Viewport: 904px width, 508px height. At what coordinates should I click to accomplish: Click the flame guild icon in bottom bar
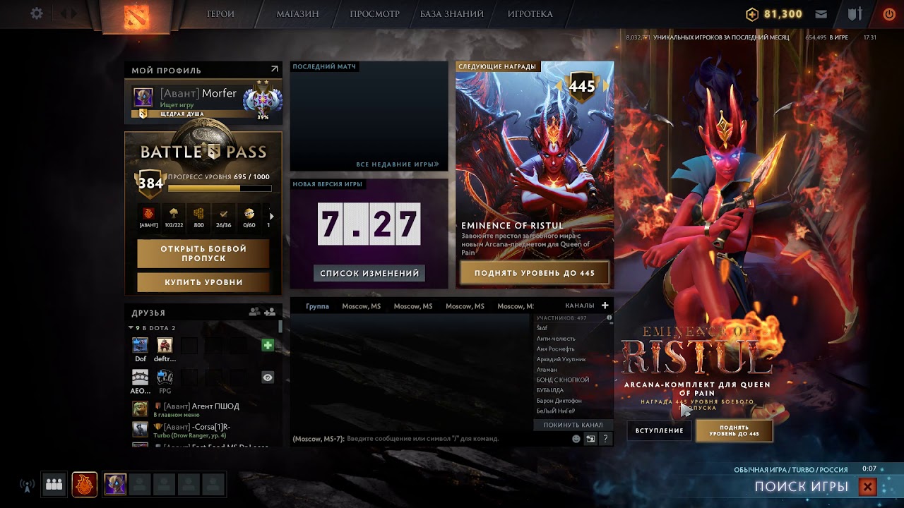(85, 484)
